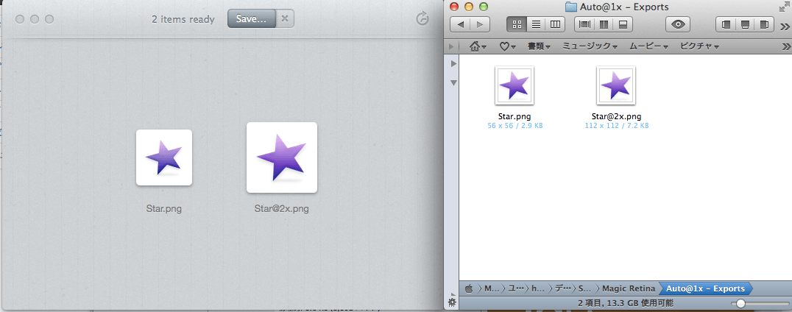Click Magic Retina in the path bar
This screenshot has width=792, height=312.
[629, 288]
